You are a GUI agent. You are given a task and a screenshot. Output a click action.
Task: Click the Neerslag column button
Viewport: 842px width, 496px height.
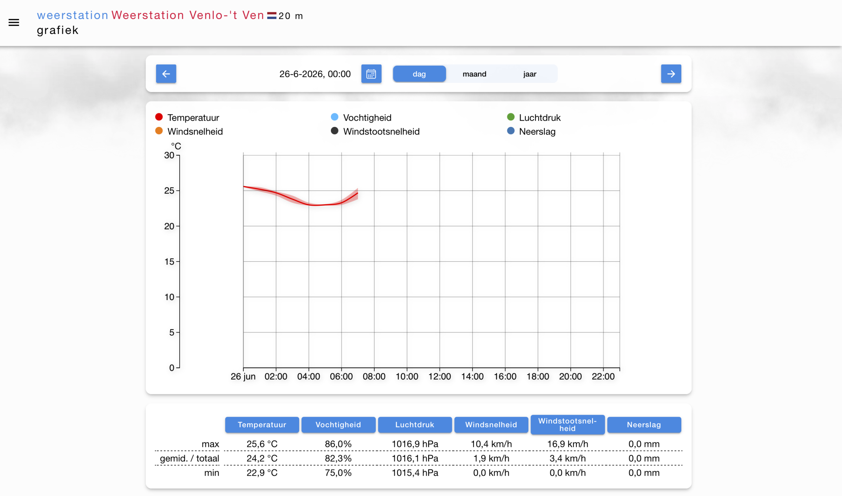click(x=644, y=425)
